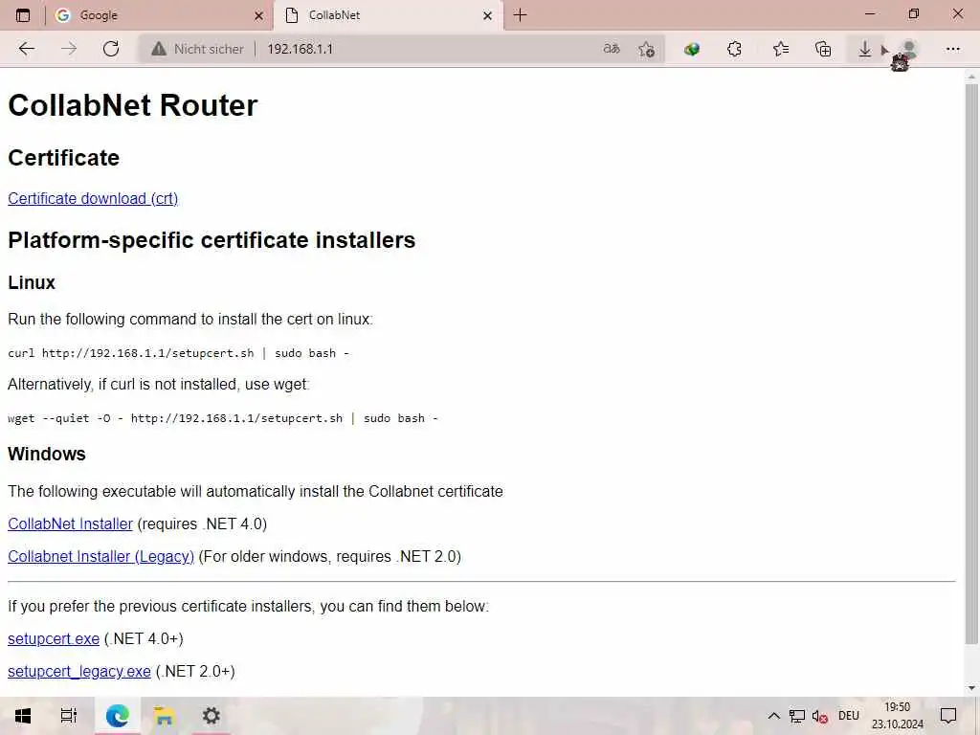The image size is (980, 735).
Task: Click the scrollbar down arrow
Action: click(x=971, y=688)
